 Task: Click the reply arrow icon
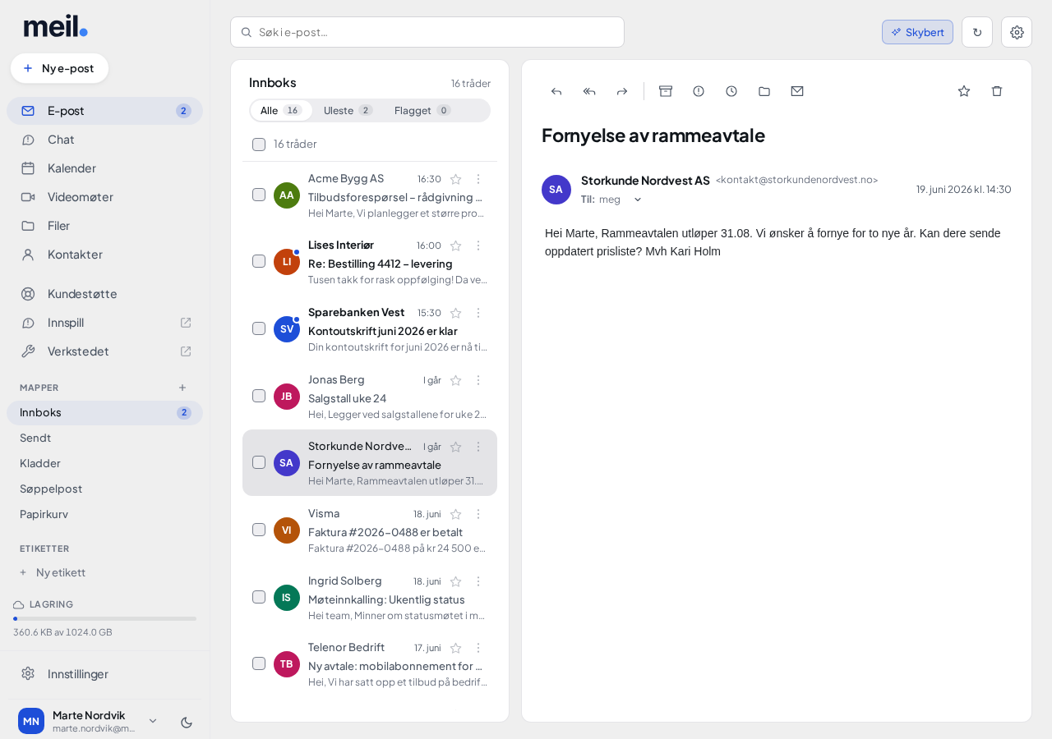click(556, 91)
